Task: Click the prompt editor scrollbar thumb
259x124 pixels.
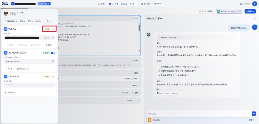Action: (x=139, y=28)
